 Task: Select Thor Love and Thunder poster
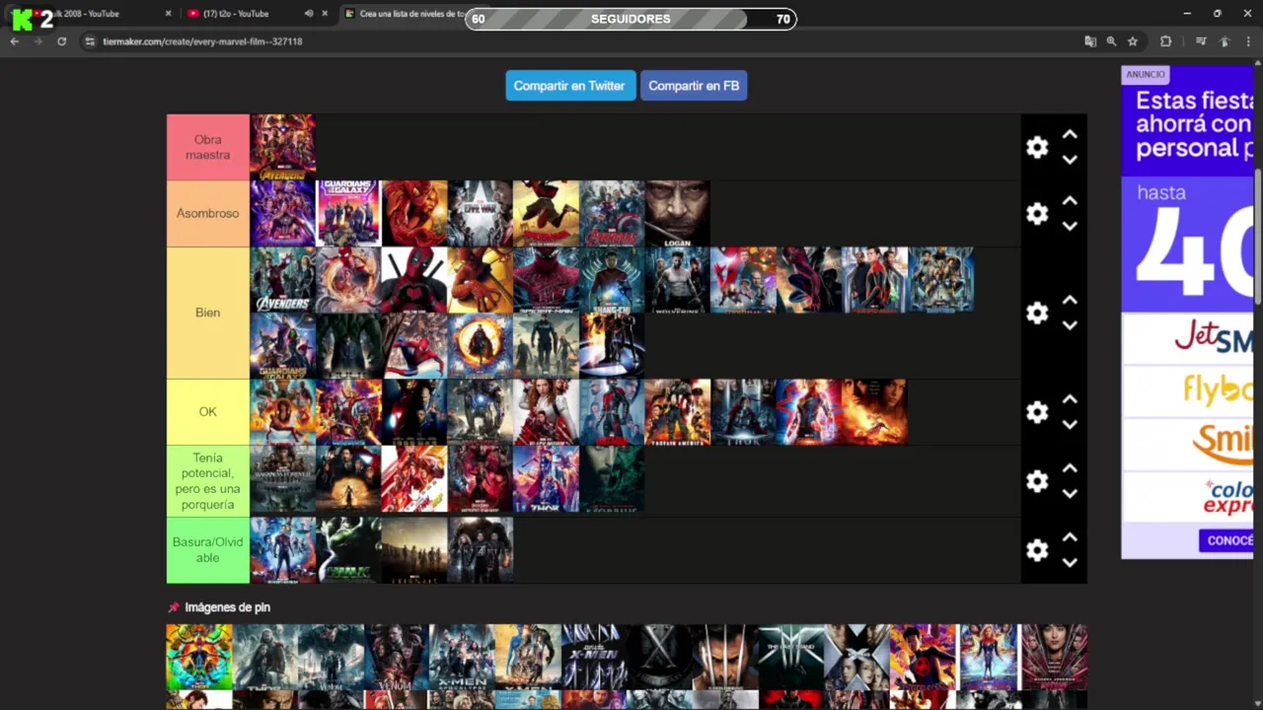[546, 479]
